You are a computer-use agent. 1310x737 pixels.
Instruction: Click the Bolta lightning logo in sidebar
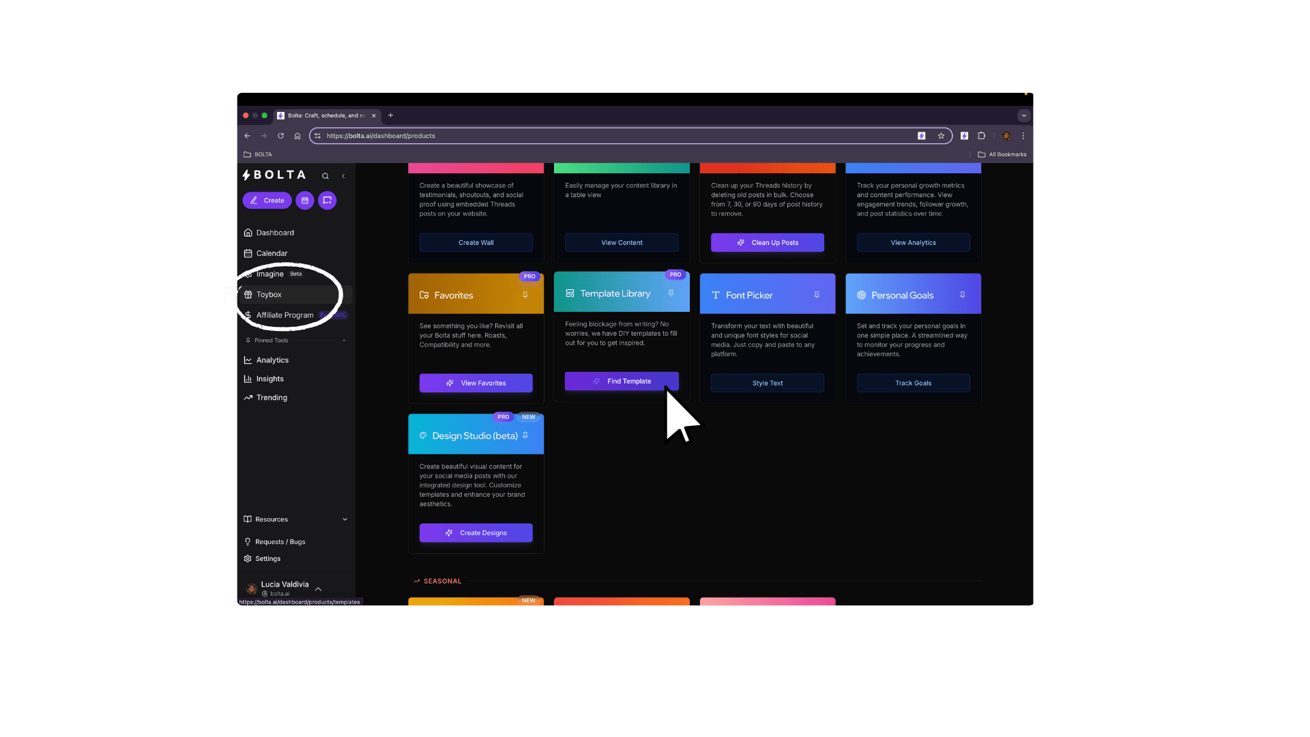point(246,175)
